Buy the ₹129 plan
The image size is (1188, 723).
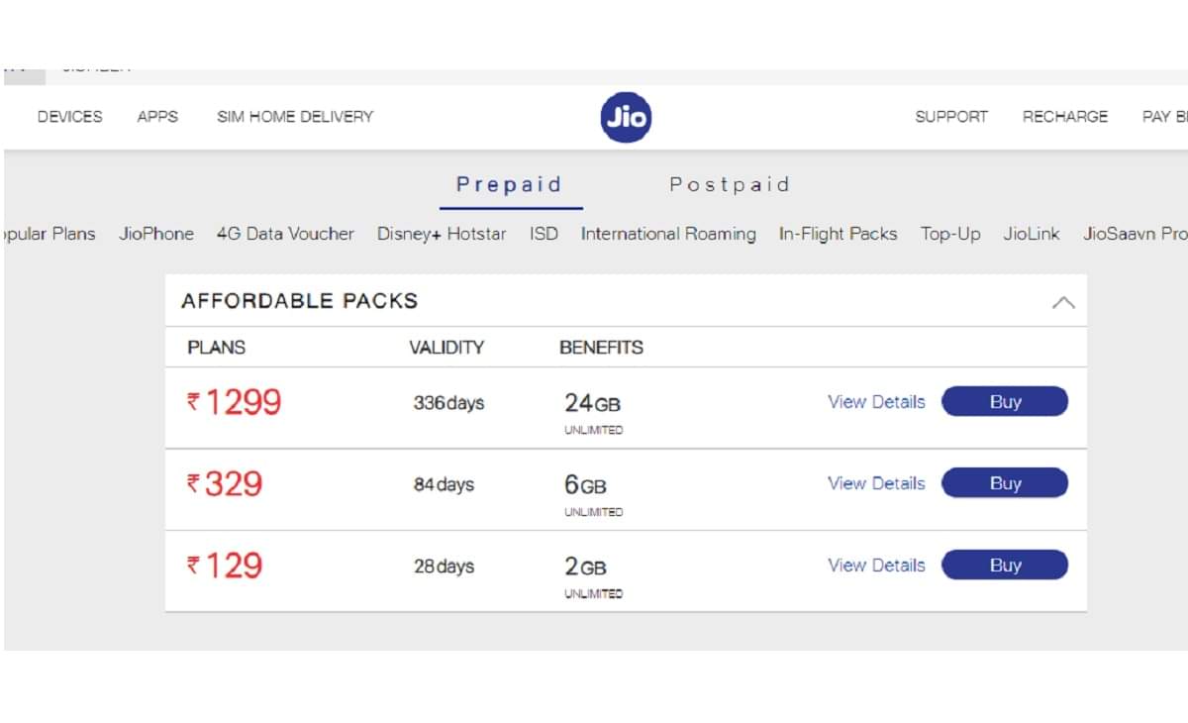pyautogui.click(x=1005, y=565)
